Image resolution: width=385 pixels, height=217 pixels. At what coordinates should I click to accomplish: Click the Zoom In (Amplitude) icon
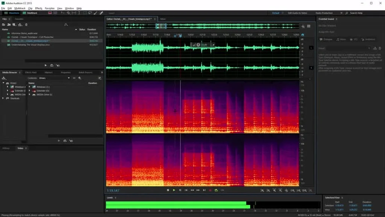tap(262, 190)
